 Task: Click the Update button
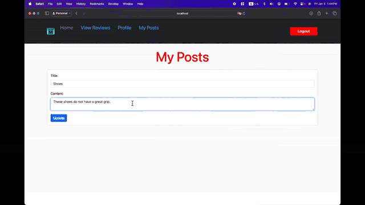pos(59,118)
